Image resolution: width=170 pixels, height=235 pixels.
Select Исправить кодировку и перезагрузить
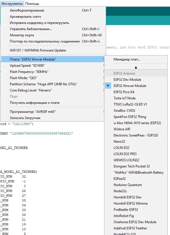click(52, 23)
